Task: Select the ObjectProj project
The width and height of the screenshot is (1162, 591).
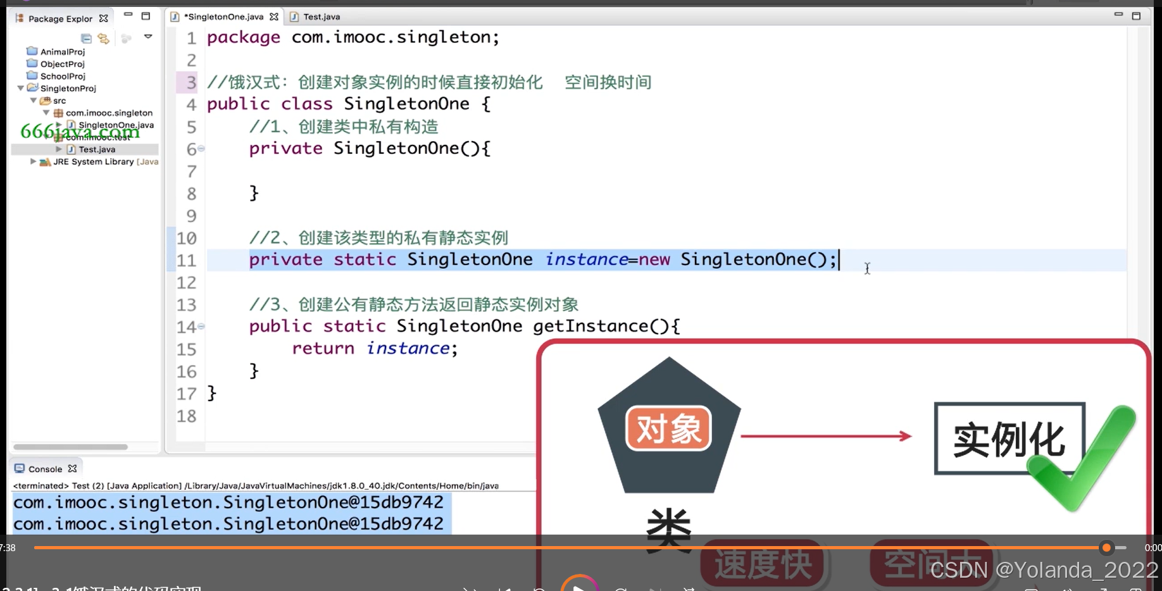Action: (62, 64)
